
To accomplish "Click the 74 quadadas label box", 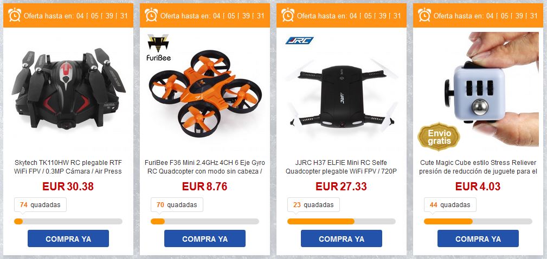I will coord(40,205).
